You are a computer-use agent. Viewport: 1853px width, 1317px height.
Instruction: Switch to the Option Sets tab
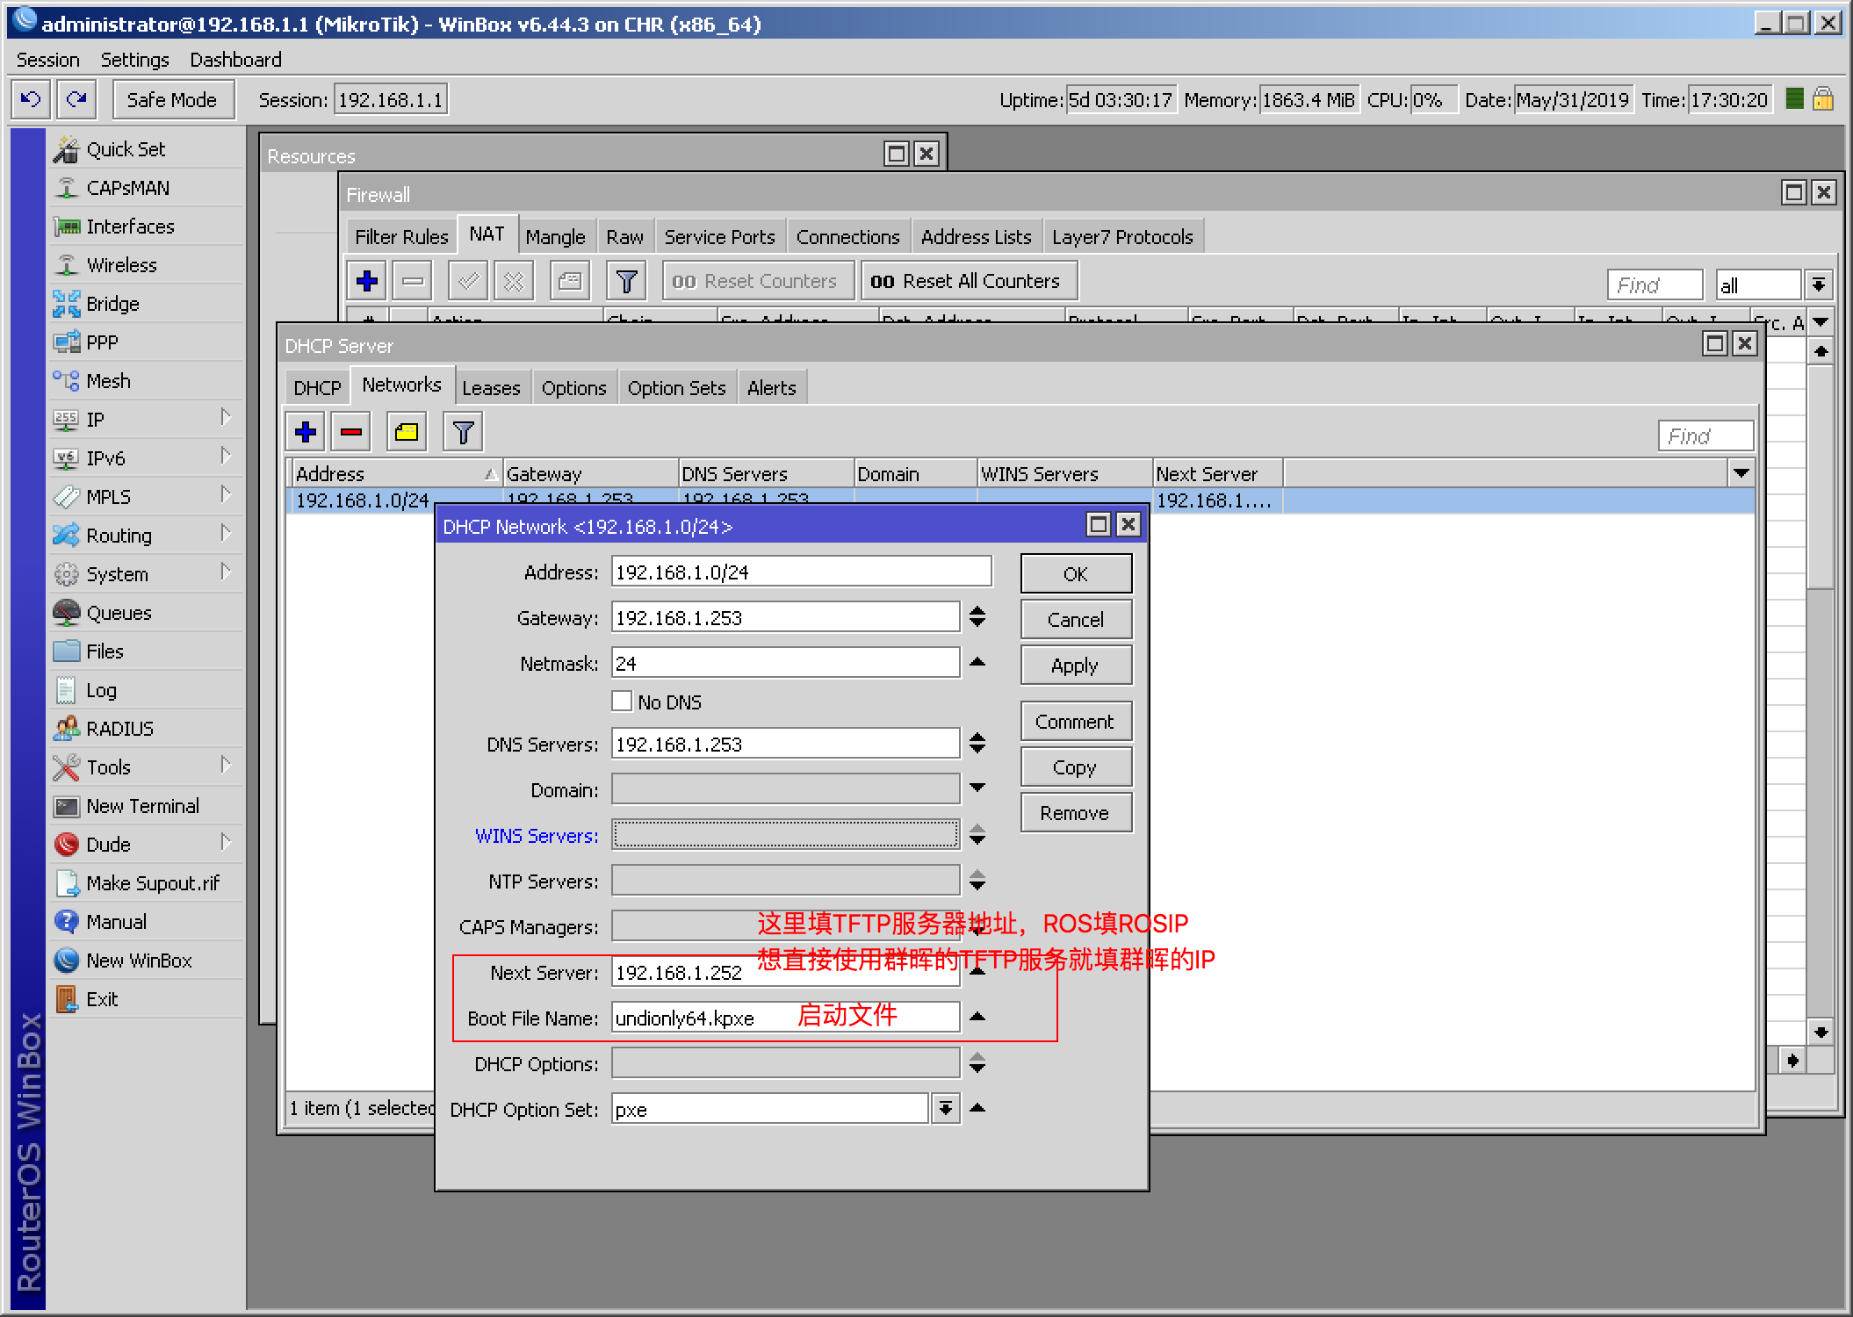click(676, 388)
